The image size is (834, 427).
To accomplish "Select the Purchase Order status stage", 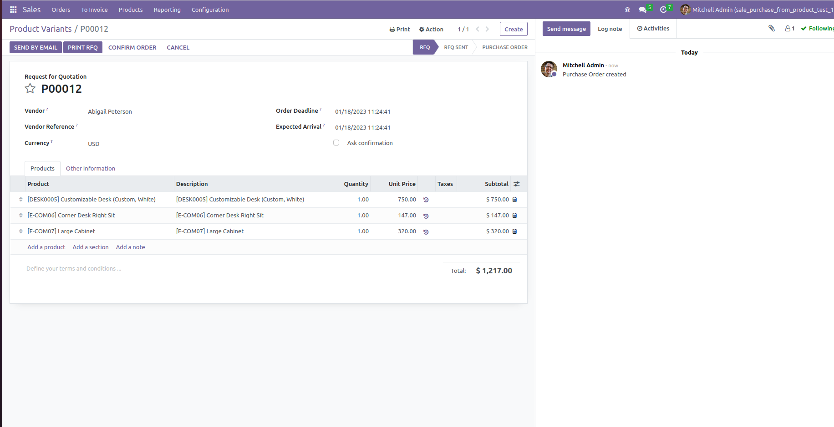I will pos(505,47).
